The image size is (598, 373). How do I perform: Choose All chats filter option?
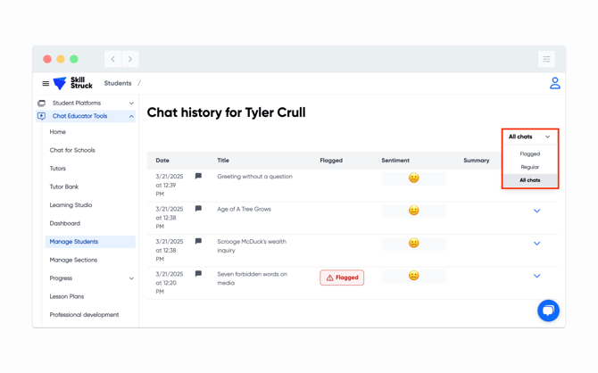point(529,180)
